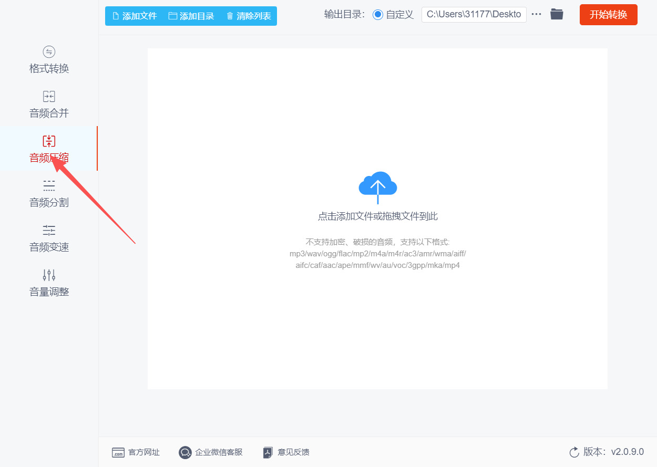The image size is (657, 467).
Task: Click the version refresh icon
Action: [574, 452]
